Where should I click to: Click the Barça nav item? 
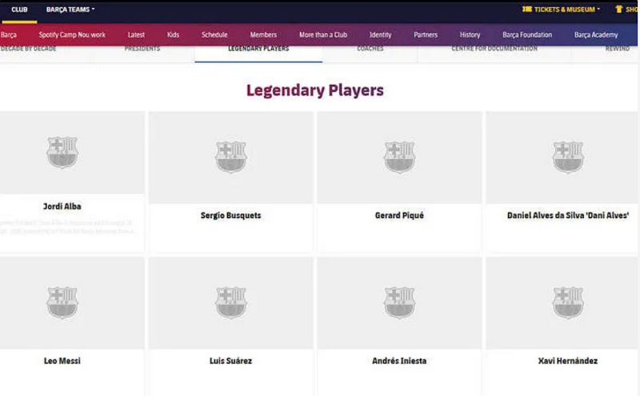coord(9,34)
